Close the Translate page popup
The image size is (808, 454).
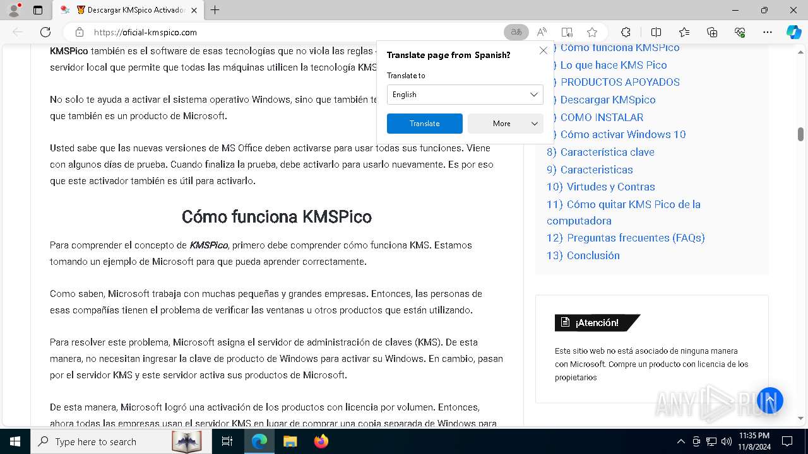point(543,50)
